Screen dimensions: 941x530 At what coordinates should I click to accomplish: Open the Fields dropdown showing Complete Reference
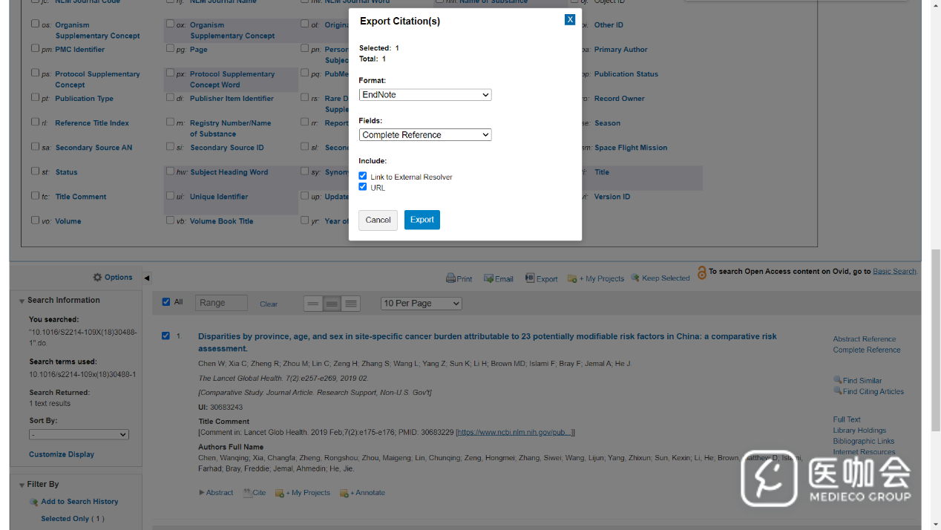pos(424,135)
